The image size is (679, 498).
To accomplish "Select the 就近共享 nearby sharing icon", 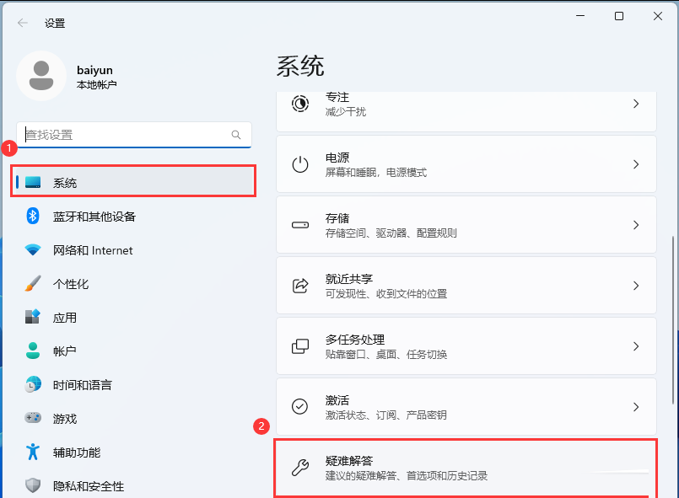I will pyautogui.click(x=300, y=286).
